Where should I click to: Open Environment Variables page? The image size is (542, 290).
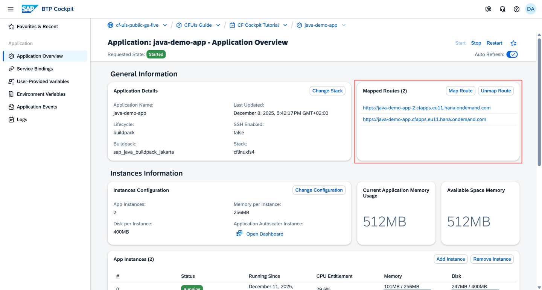click(45, 94)
